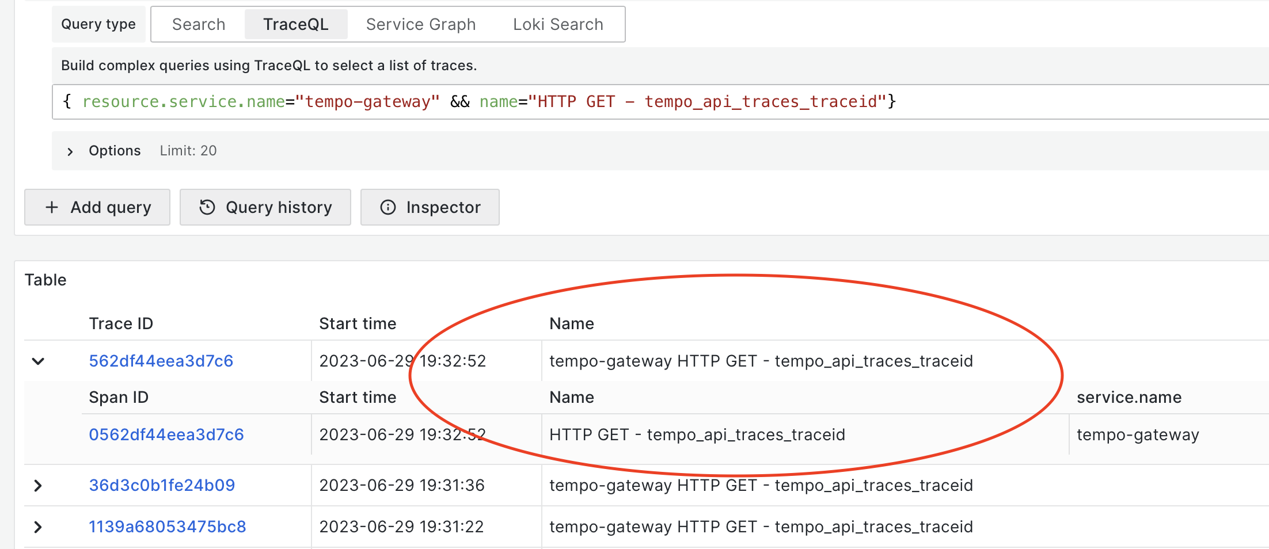The height and width of the screenshot is (549, 1269).
Task: Keep TraceQL query type selected
Action: (x=295, y=24)
